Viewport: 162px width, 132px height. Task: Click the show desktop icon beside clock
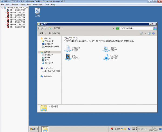[x=160, y=129]
